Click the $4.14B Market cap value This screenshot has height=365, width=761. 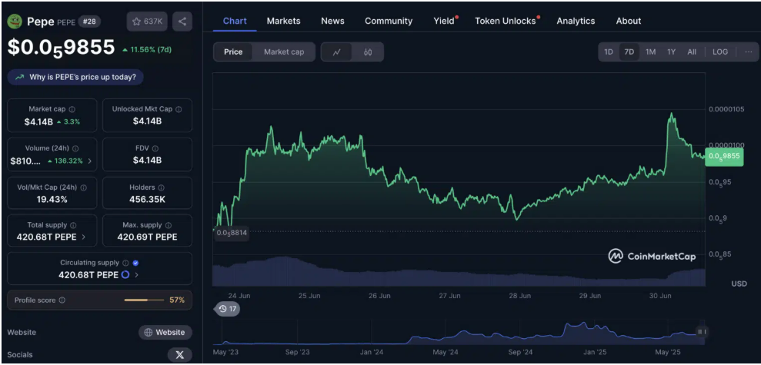38,121
